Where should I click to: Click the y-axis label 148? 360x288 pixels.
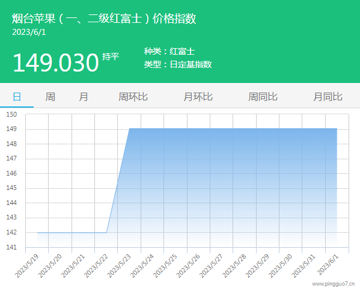tap(11, 144)
